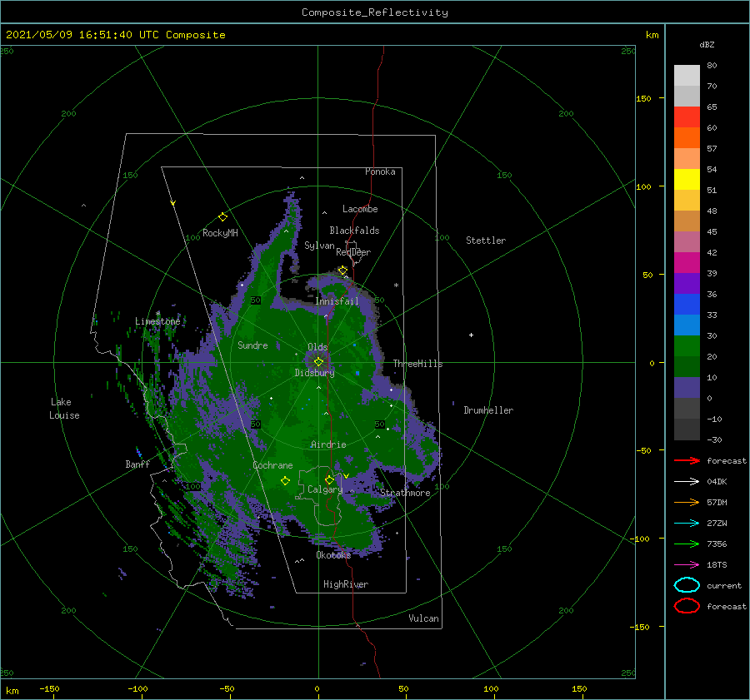Click the Olds label
The width and height of the screenshot is (750, 700).
coord(317,347)
